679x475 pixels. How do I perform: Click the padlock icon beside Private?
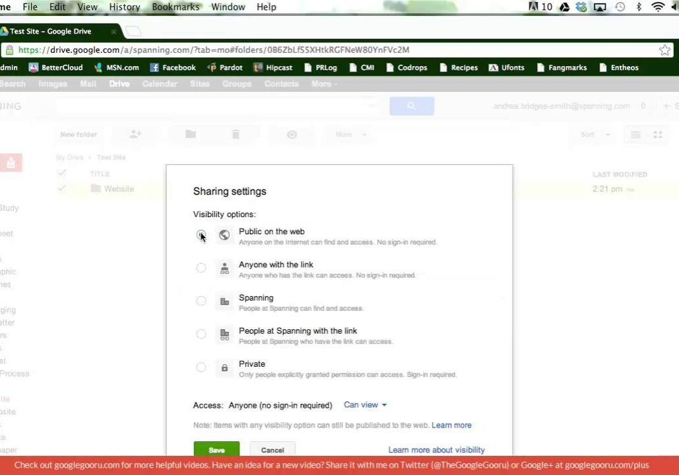(x=224, y=367)
